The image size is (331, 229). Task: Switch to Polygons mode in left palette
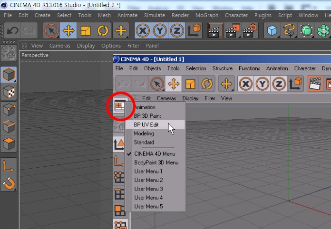tap(9, 144)
